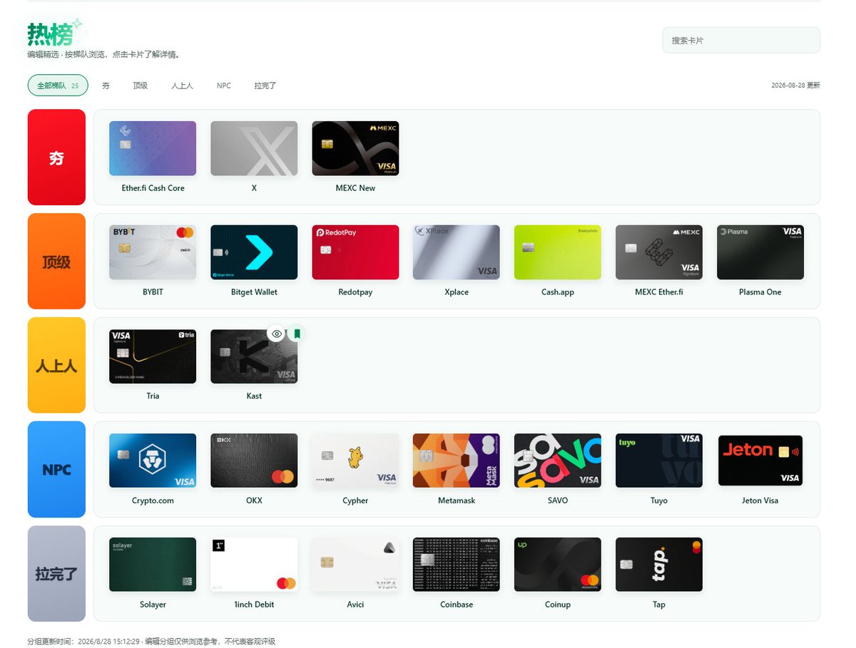Select the green Solayer card thumbnail

pyautogui.click(x=153, y=565)
